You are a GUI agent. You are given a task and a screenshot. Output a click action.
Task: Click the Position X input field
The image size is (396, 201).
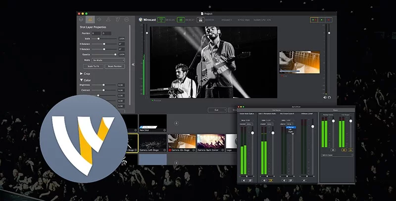coord(96,33)
